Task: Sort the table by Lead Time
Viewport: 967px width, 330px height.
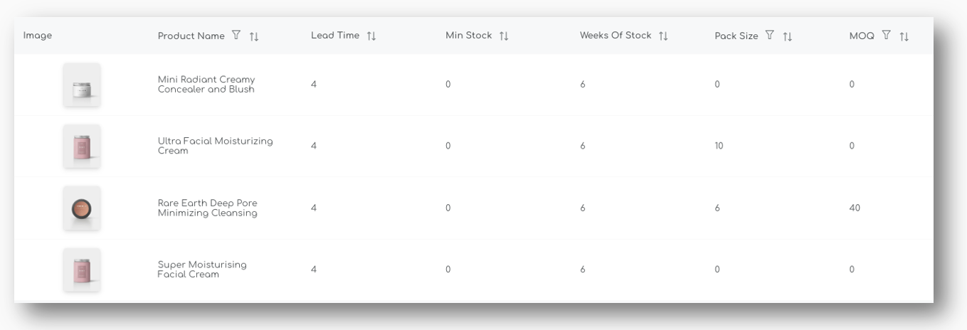Action: pyautogui.click(x=371, y=36)
